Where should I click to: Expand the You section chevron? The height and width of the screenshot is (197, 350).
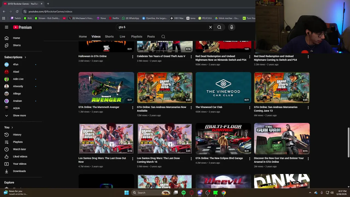[12, 128]
